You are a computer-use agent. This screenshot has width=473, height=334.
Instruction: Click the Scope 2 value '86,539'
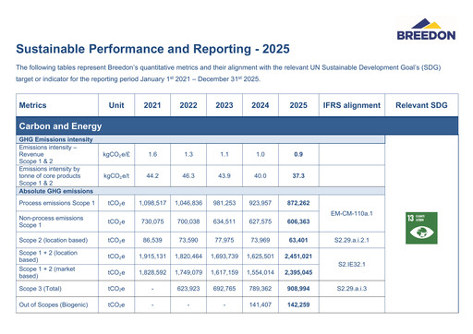tap(152, 240)
